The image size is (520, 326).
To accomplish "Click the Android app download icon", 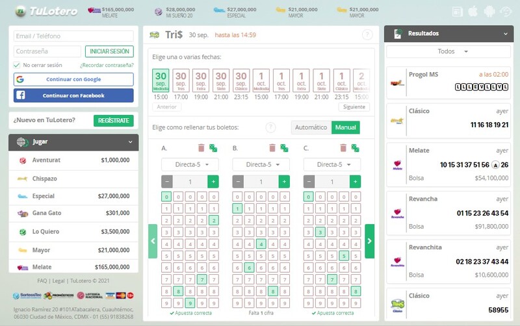I will (x=489, y=12).
